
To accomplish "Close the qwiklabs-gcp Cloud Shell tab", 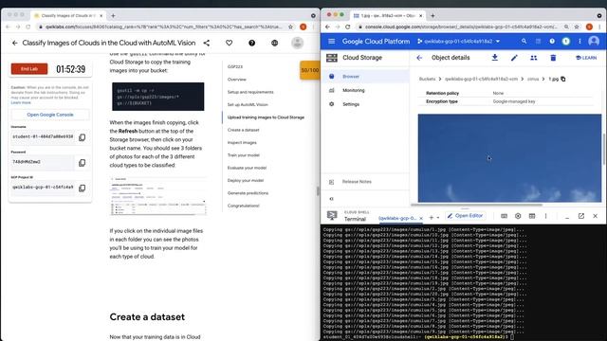I will point(421,218).
